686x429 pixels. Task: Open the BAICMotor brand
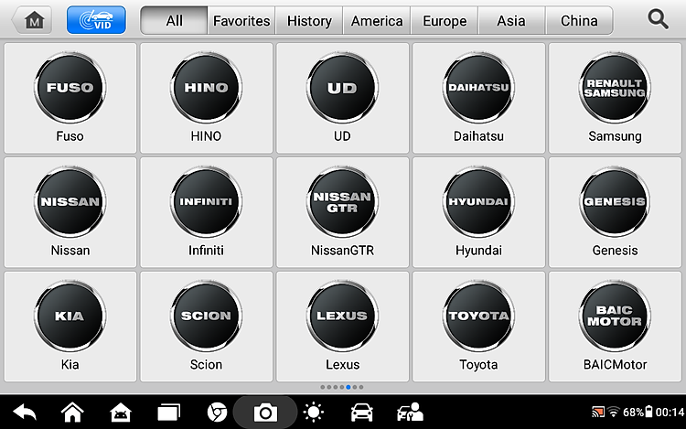[x=615, y=327]
